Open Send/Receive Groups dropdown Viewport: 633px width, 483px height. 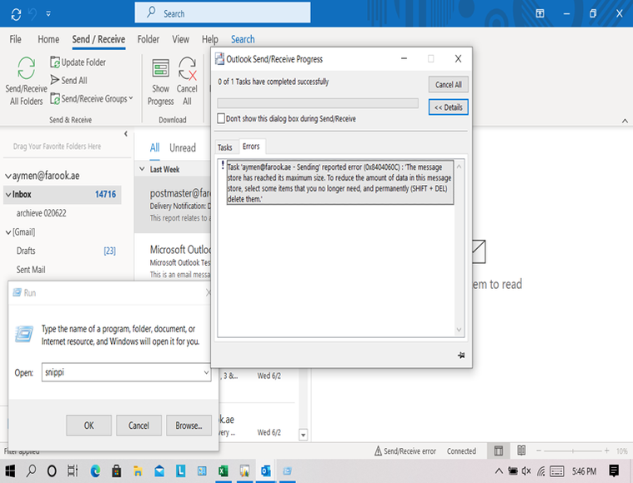tap(92, 98)
